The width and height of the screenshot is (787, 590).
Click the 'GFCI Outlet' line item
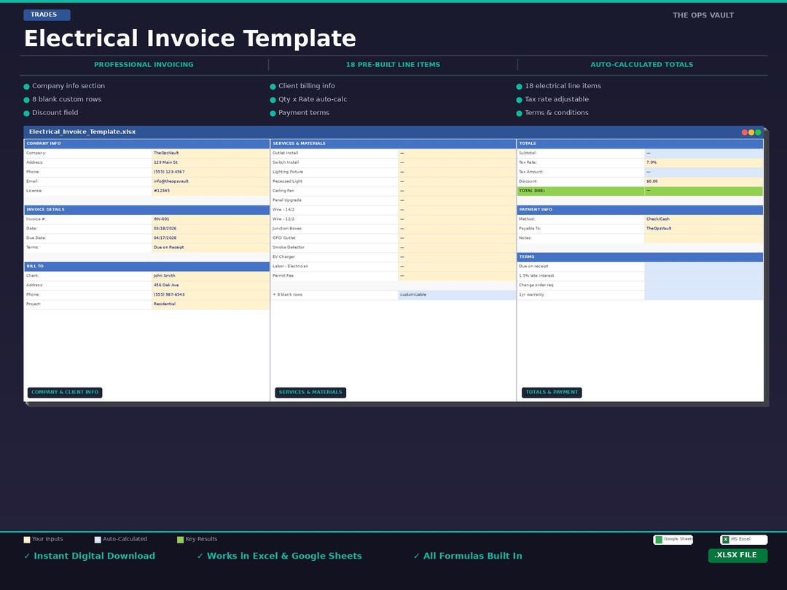click(284, 238)
